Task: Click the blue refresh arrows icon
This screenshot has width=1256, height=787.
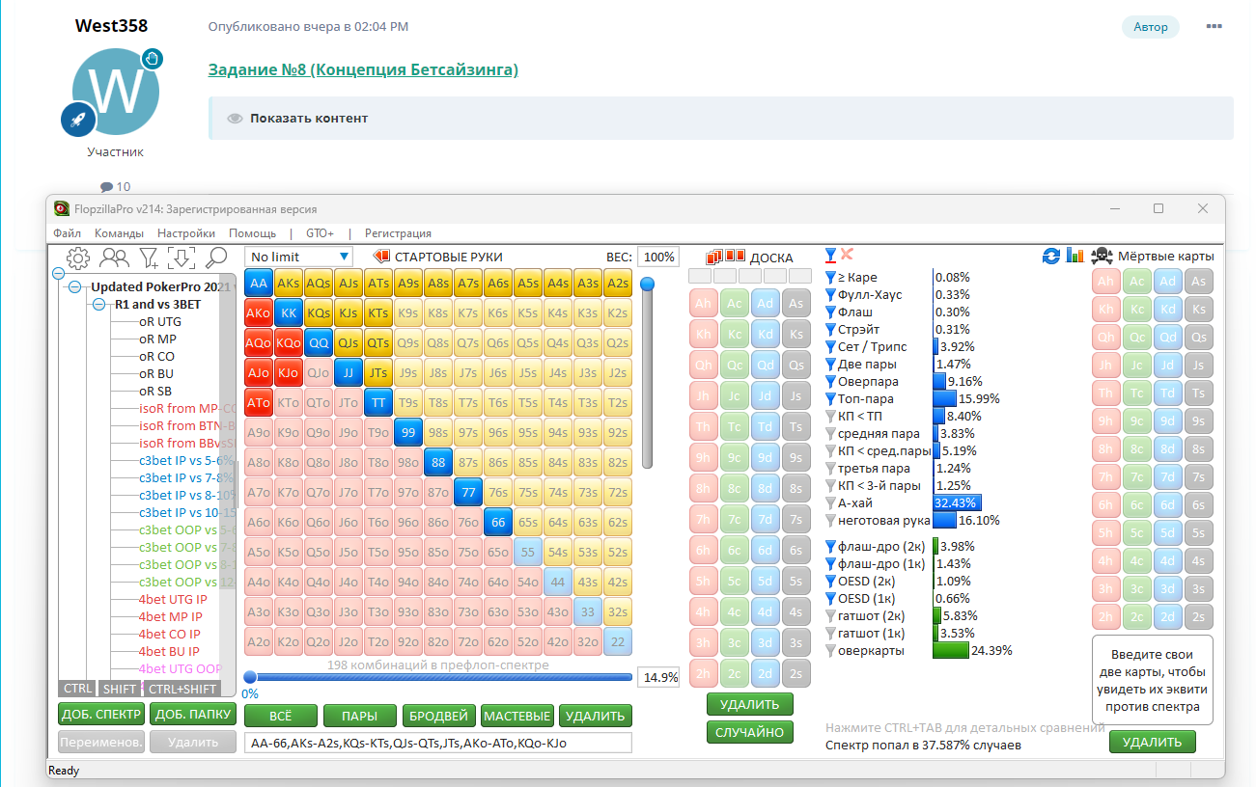Action: click(x=1051, y=256)
